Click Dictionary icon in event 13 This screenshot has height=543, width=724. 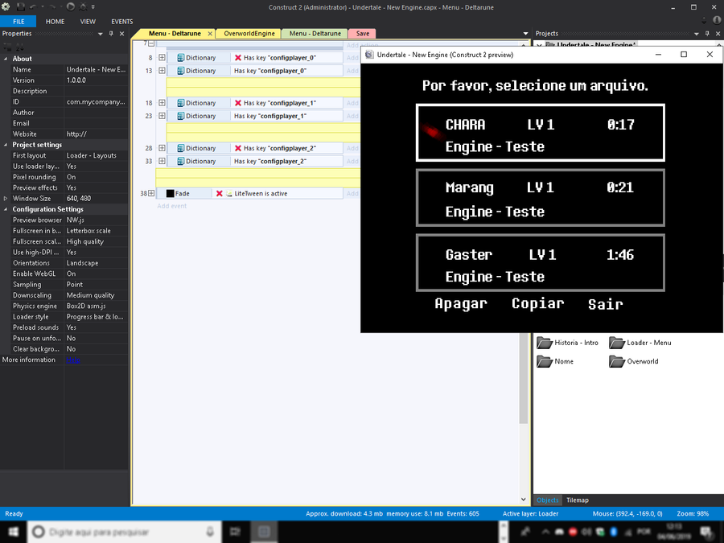pos(180,71)
